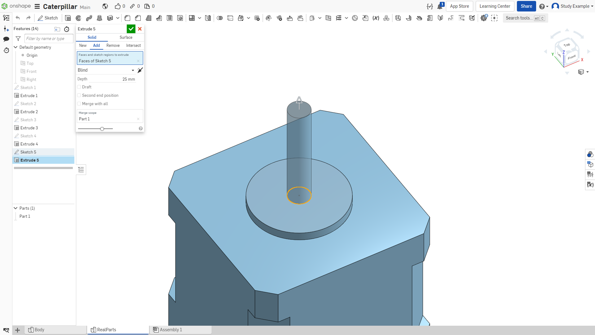
Task: Select the Shell tool
Action: pyautogui.click(x=170, y=18)
